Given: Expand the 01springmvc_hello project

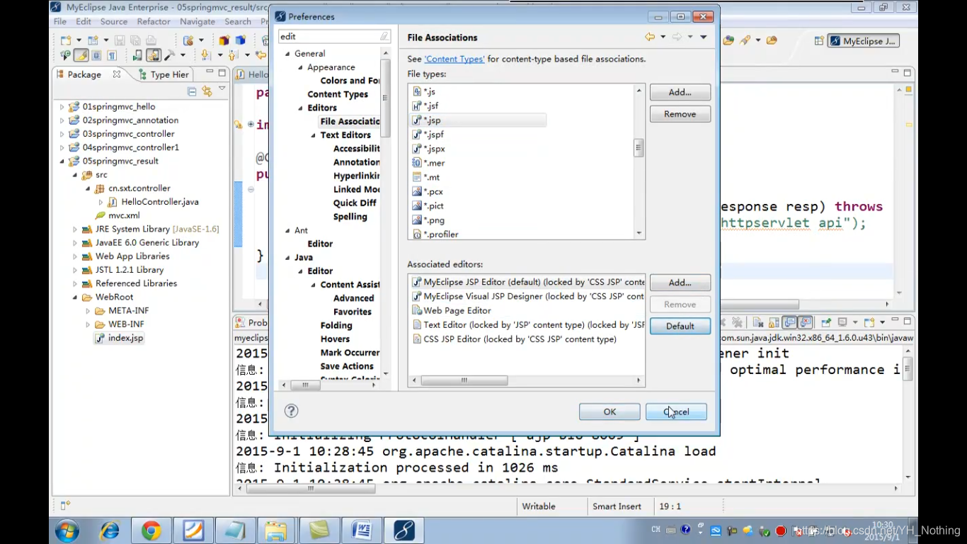Looking at the screenshot, I should pos(62,107).
